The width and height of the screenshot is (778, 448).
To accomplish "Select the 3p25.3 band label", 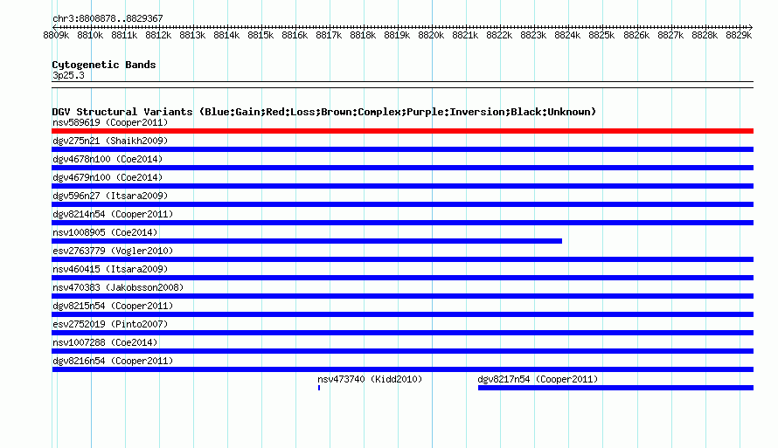I will click(x=68, y=75).
